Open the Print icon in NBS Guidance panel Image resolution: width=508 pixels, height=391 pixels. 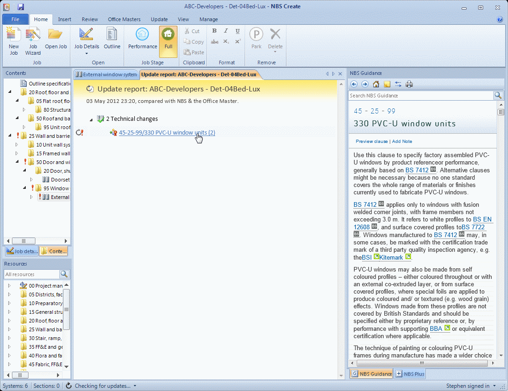(409, 84)
